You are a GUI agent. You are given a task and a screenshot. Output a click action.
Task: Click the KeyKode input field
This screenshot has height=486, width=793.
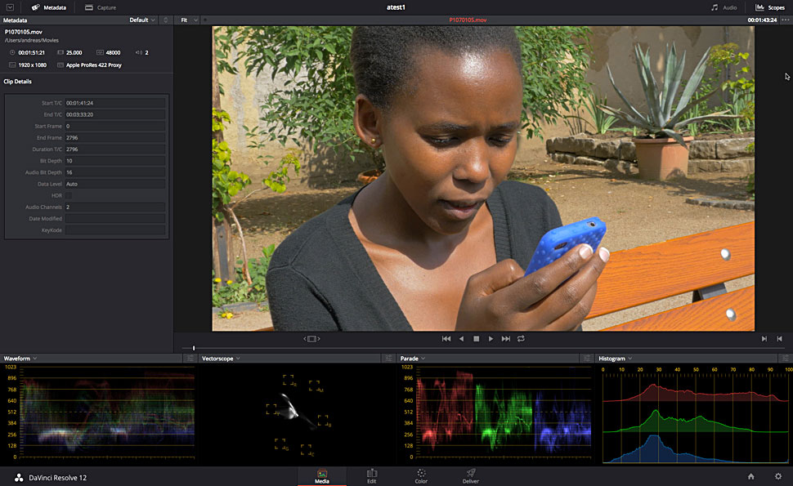click(x=115, y=230)
